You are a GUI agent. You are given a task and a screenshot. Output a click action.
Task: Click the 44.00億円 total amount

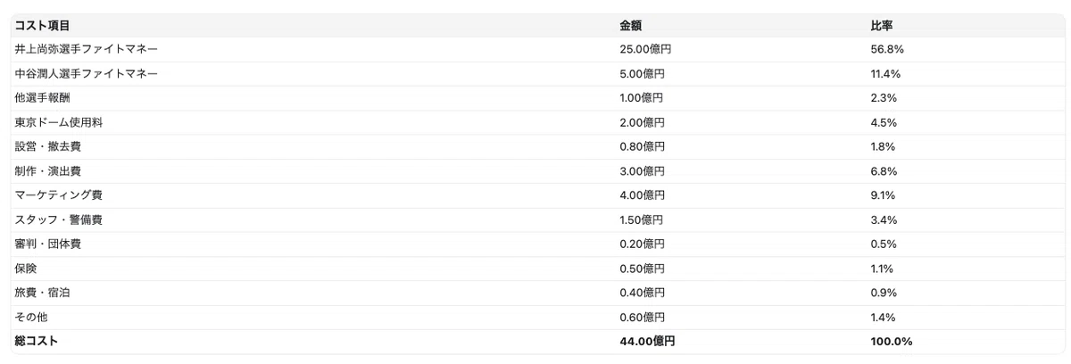pyautogui.click(x=647, y=341)
